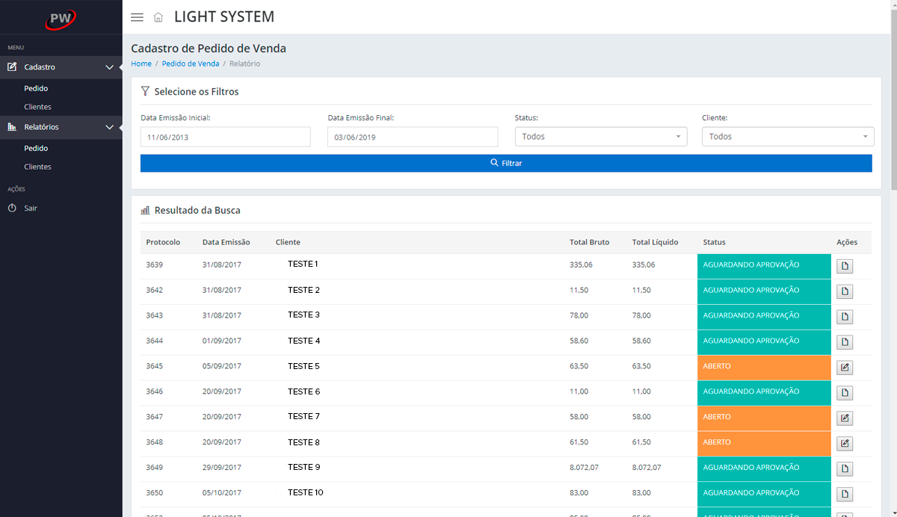
Task: Collapse the Cadastro menu chevron
Action: tap(110, 67)
